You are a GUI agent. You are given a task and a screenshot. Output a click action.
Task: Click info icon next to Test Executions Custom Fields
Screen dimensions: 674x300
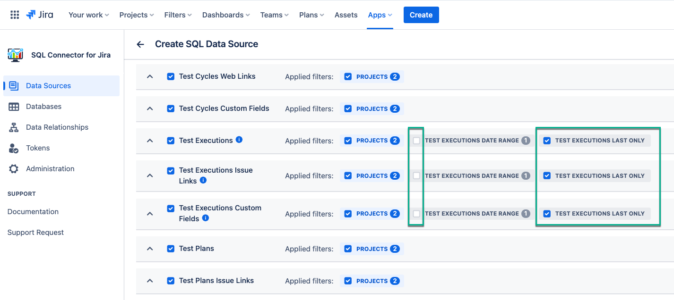[x=206, y=218]
